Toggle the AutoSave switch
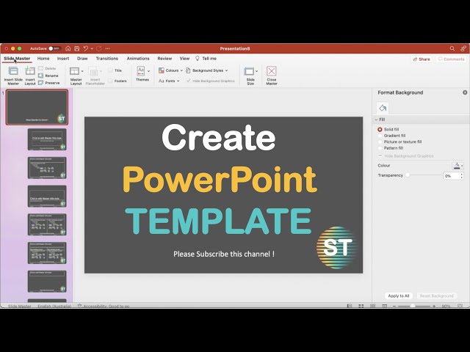470x352 pixels. click(54, 48)
